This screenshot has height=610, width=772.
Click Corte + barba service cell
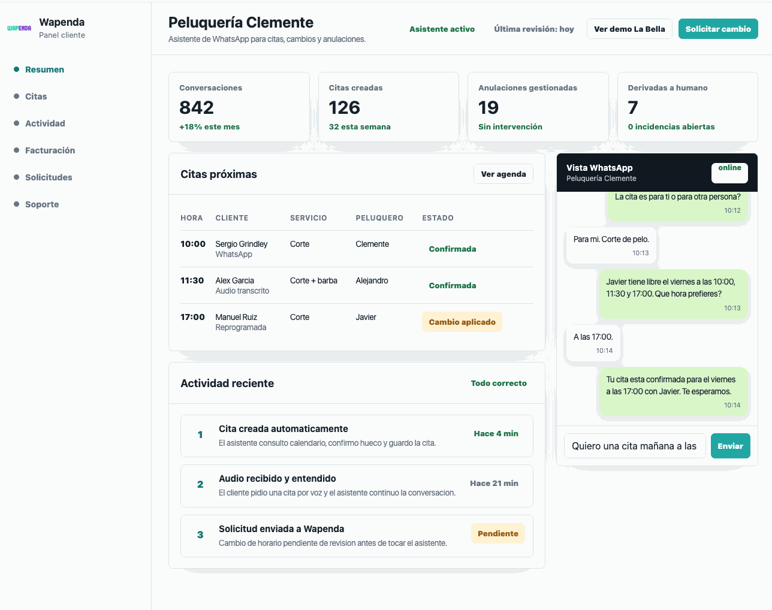(x=313, y=280)
